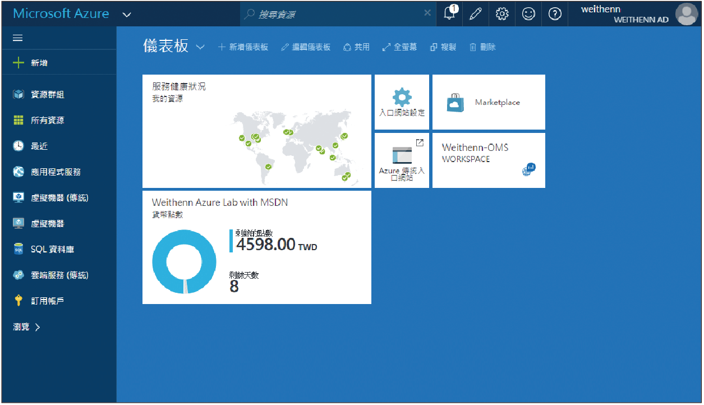Click 編輯儀表板 to edit the dashboard
The image size is (704, 405).
tap(306, 47)
